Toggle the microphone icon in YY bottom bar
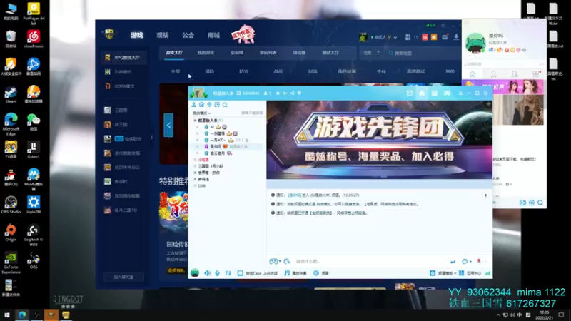 coord(218,273)
